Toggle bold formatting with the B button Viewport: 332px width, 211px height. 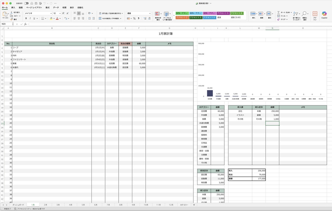click(26, 18)
